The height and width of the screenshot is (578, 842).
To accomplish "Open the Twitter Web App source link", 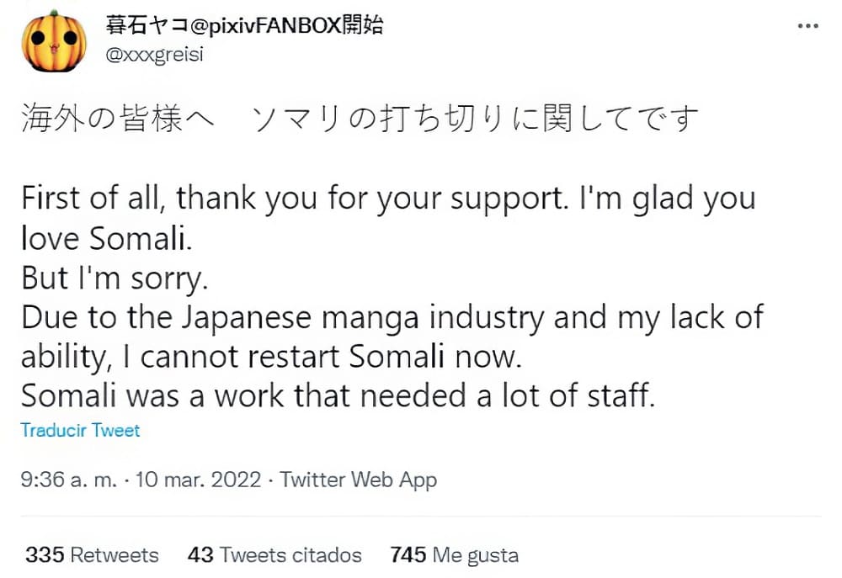I will tap(359, 480).
